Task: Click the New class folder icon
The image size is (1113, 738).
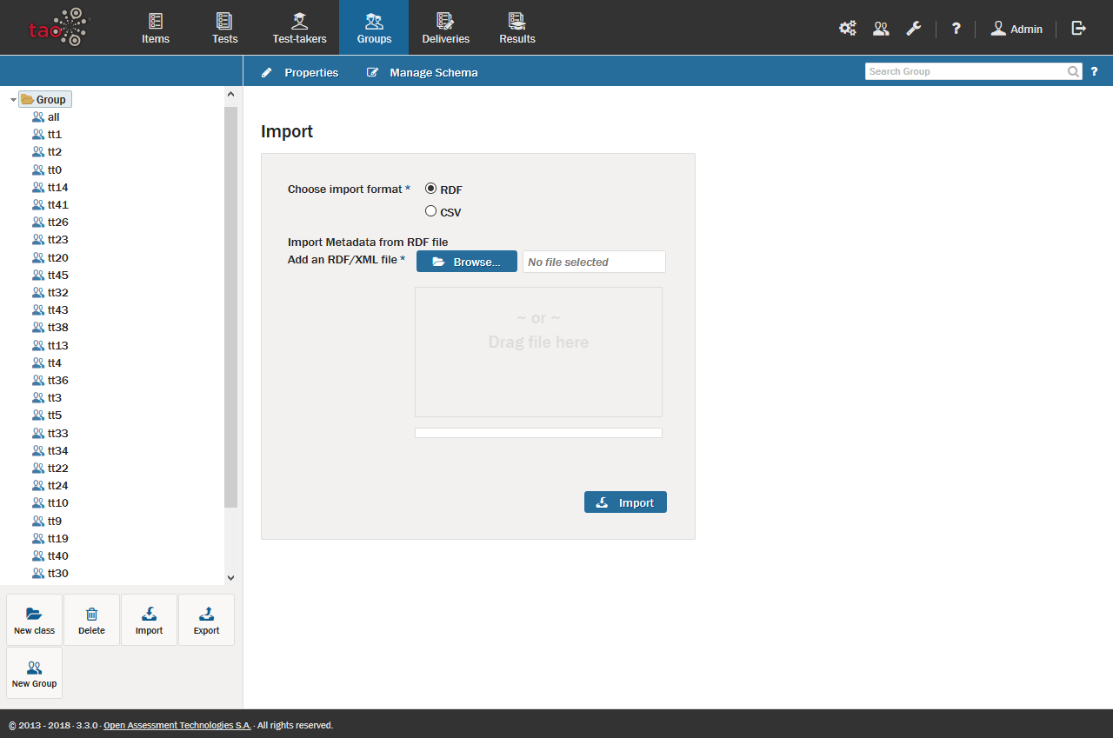Action: point(34,620)
